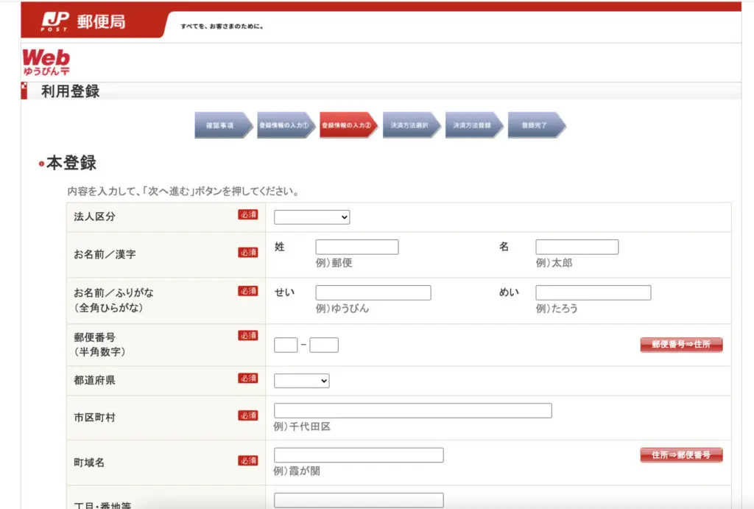Click the めい furigana given name field
This screenshot has height=509, width=754.
click(593, 292)
